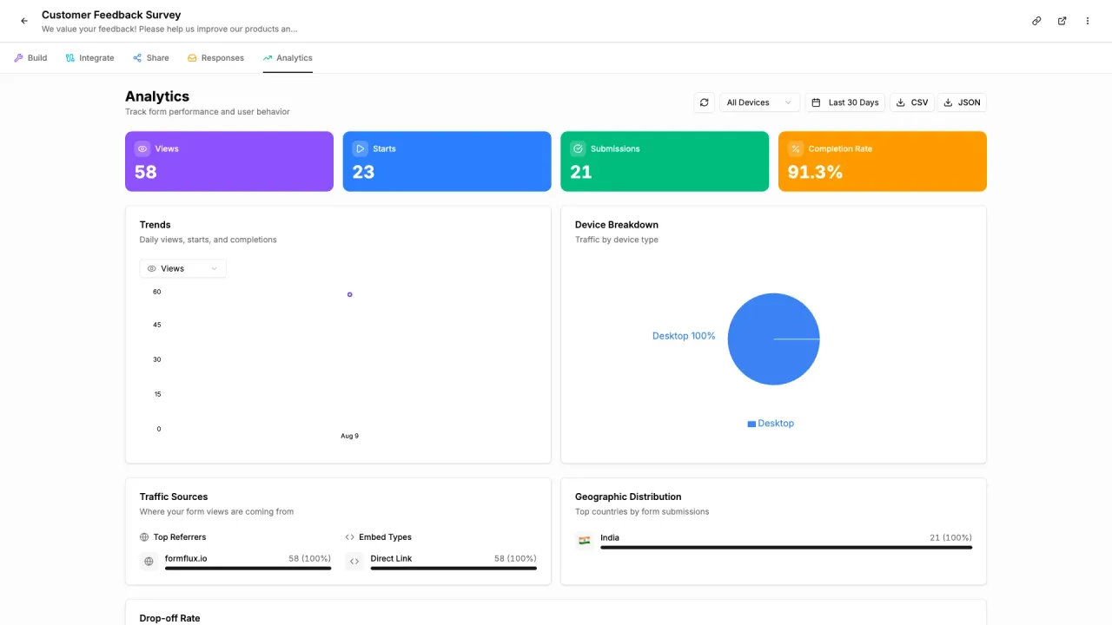Switch to the Responses tab

pos(216,58)
